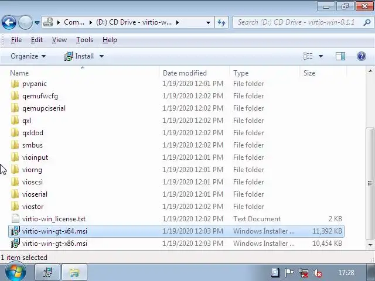375x281 pixels.
Task: Click the Show desktop button
Action: (371, 272)
